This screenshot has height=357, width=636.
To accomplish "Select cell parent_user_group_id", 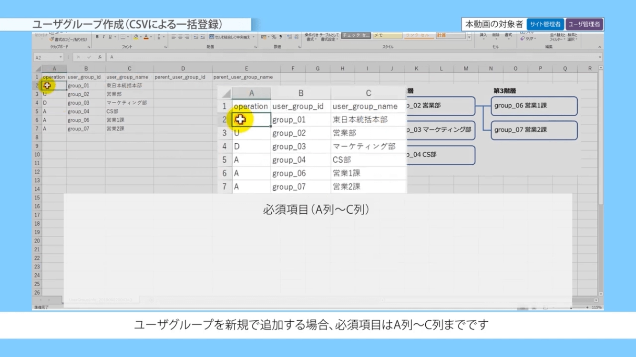I will (x=183, y=77).
